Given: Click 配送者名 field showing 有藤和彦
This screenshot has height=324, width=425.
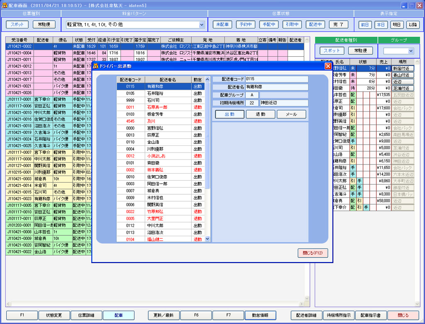Looking at the screenshot, I should pyautogui.click(x=277, y=87).
